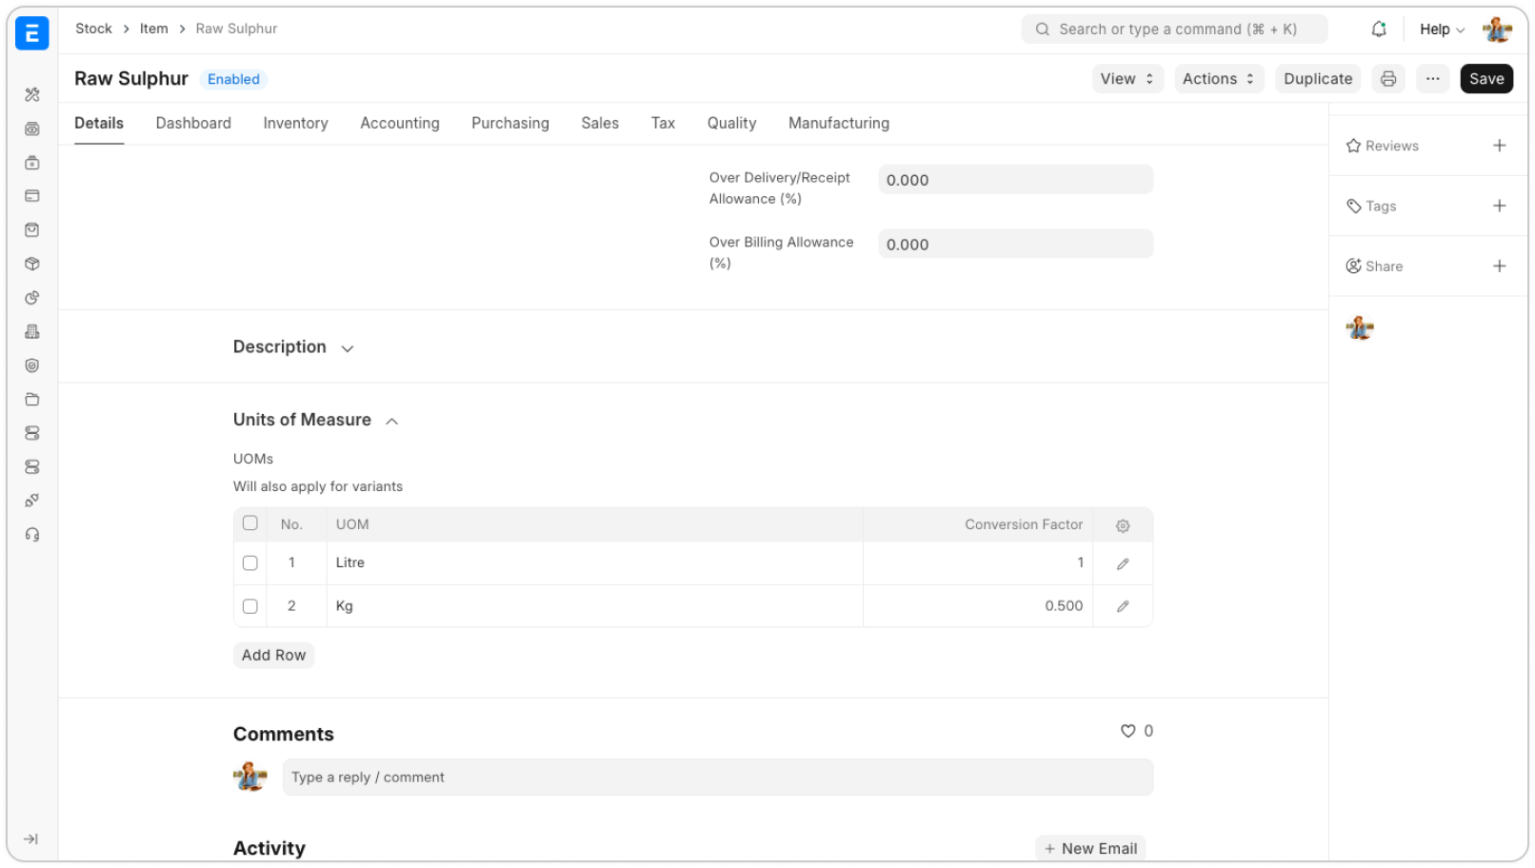
Task: Open the buildings icon in sidebar
Action: pos(32,332)
